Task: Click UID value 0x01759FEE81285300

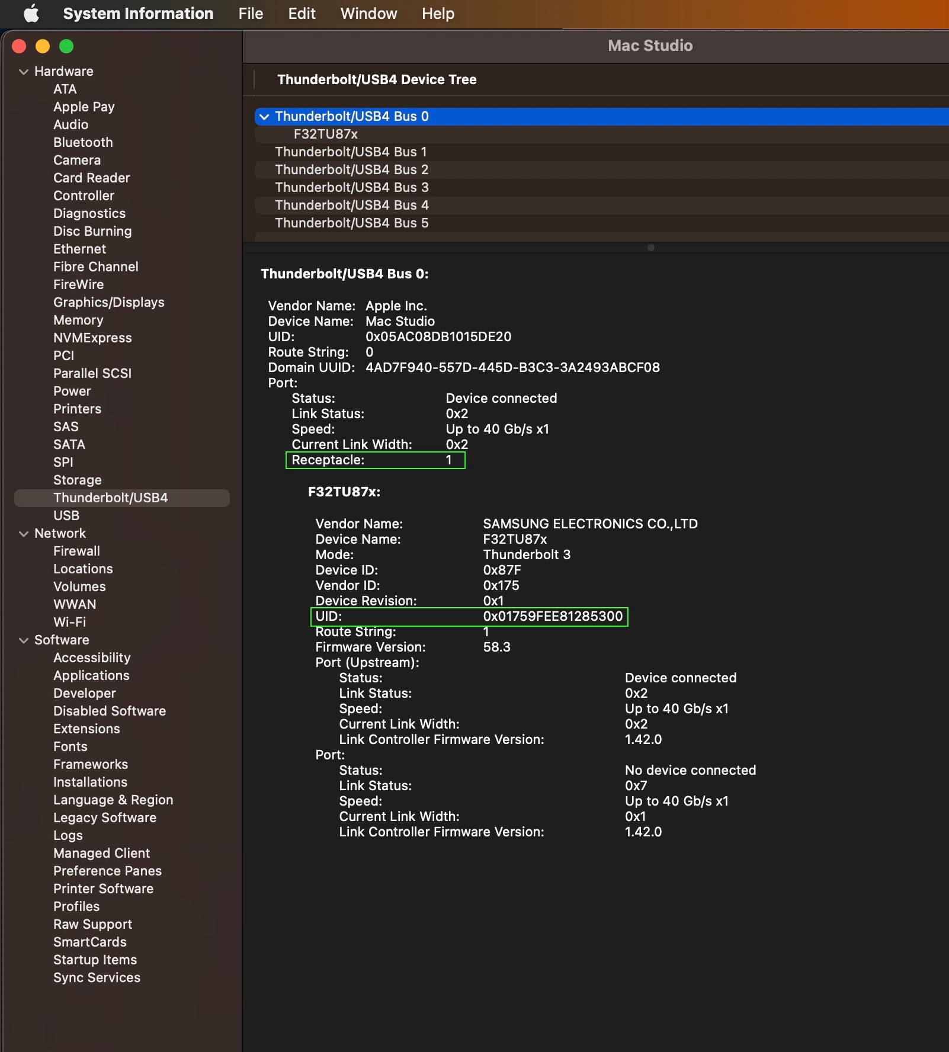Action: pos(553,616)
